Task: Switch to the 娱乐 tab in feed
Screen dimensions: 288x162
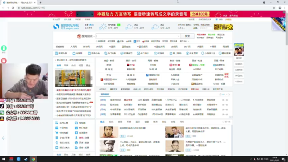Action: click(111, 122)
